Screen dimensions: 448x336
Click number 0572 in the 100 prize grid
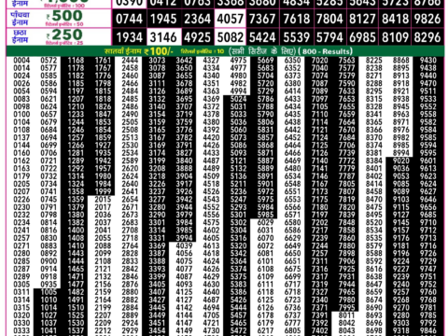point(49,60)
